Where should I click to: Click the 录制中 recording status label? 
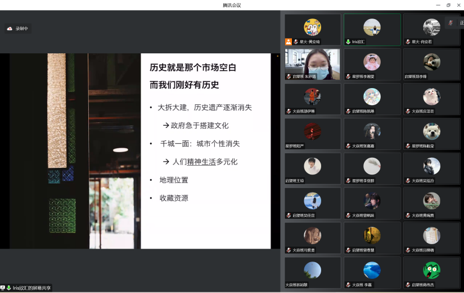tap(21, 29)
